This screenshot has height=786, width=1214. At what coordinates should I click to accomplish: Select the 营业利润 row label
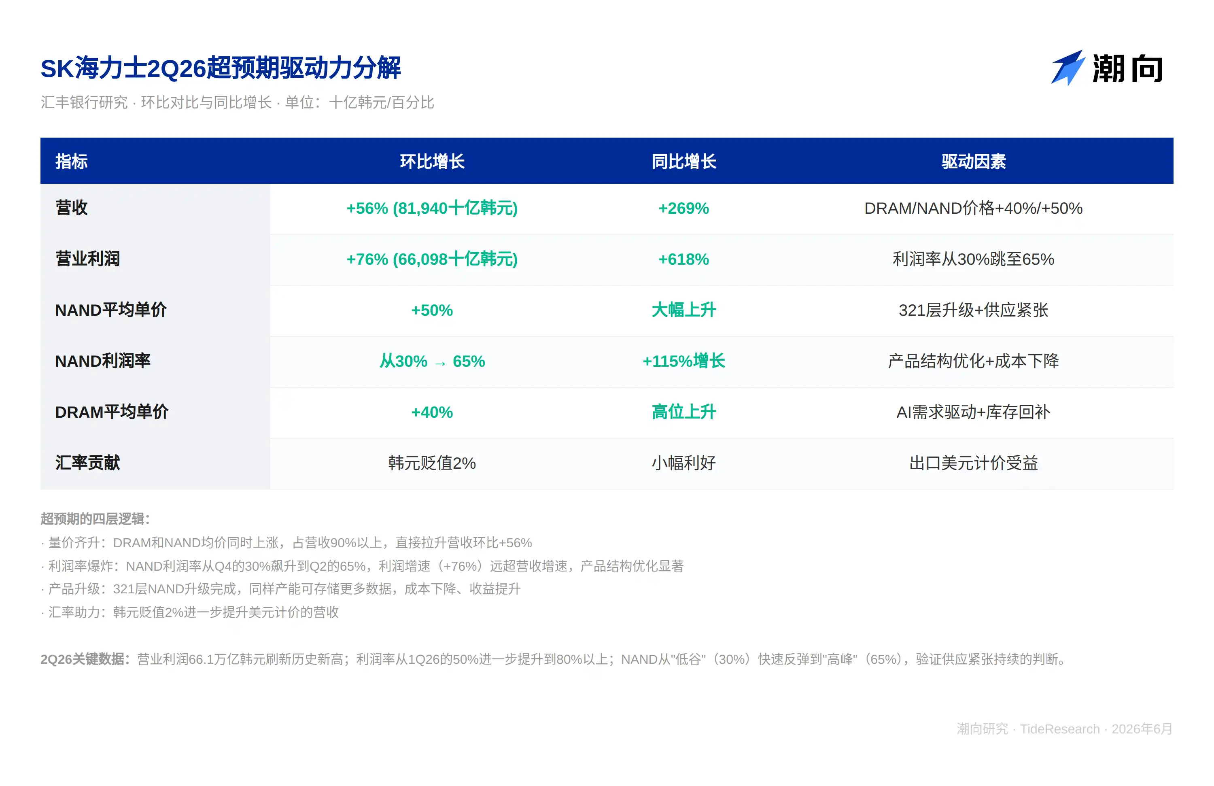(88, 259)
